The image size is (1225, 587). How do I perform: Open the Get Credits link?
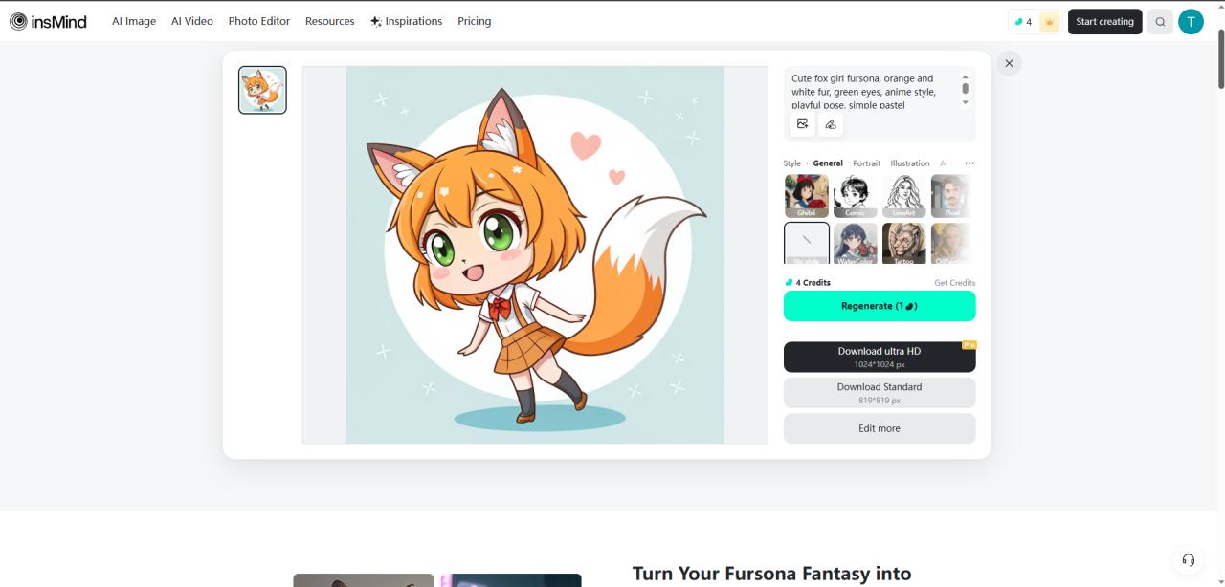pyautogui.click(x=953, y=282)
